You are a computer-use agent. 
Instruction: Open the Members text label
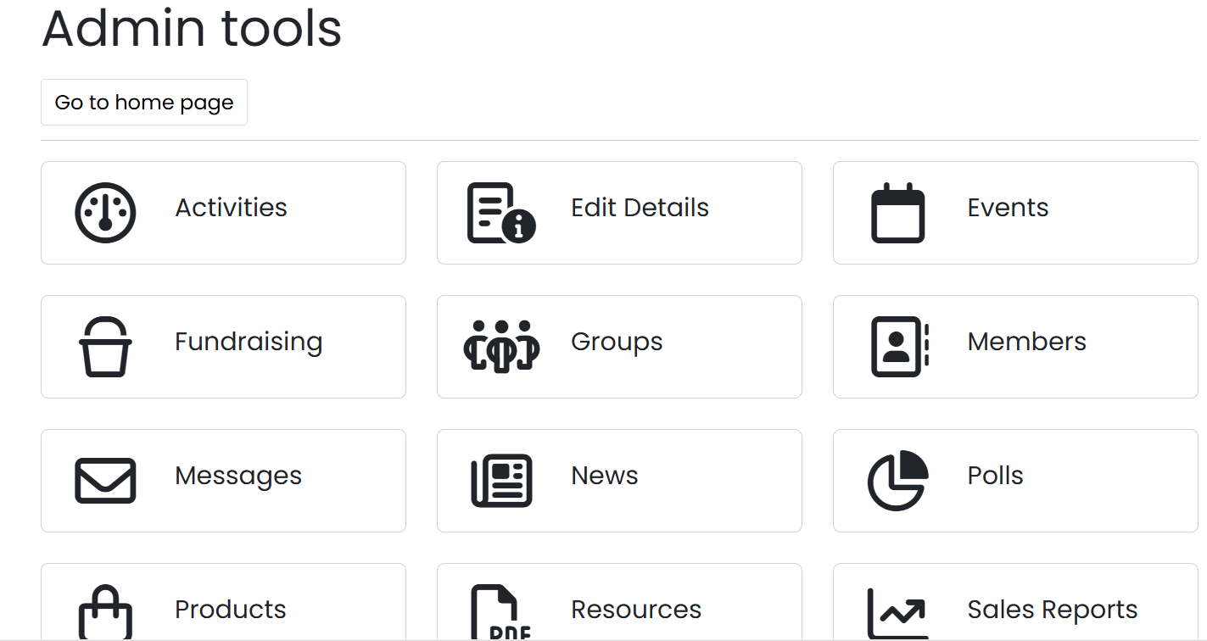(x=1026, y=342)
